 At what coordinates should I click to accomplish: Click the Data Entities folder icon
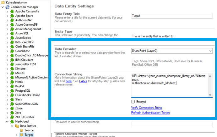click(x=17, y=126)
